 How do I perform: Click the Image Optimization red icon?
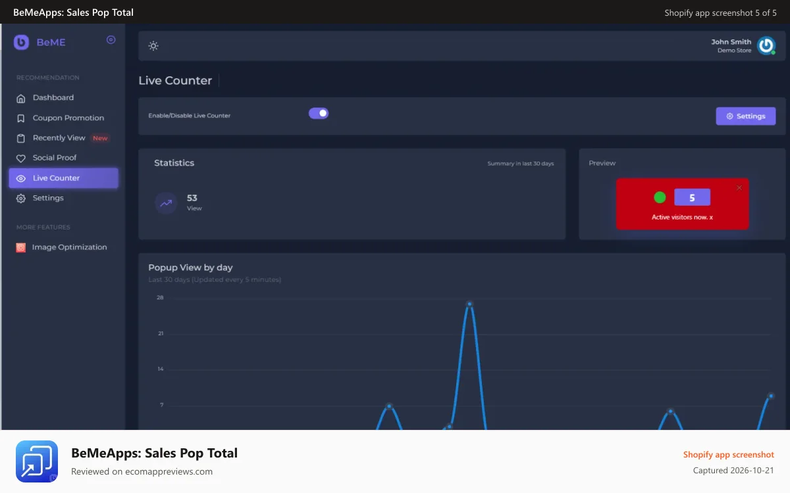pos(20,248)
